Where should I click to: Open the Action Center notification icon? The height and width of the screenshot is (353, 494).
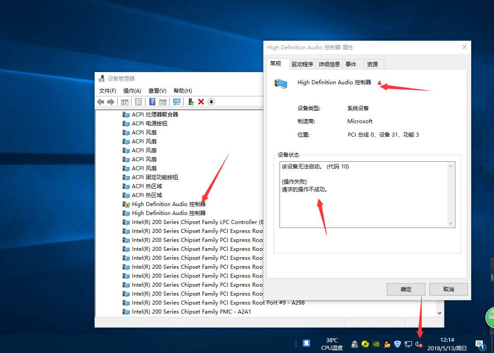pos(480,344)
